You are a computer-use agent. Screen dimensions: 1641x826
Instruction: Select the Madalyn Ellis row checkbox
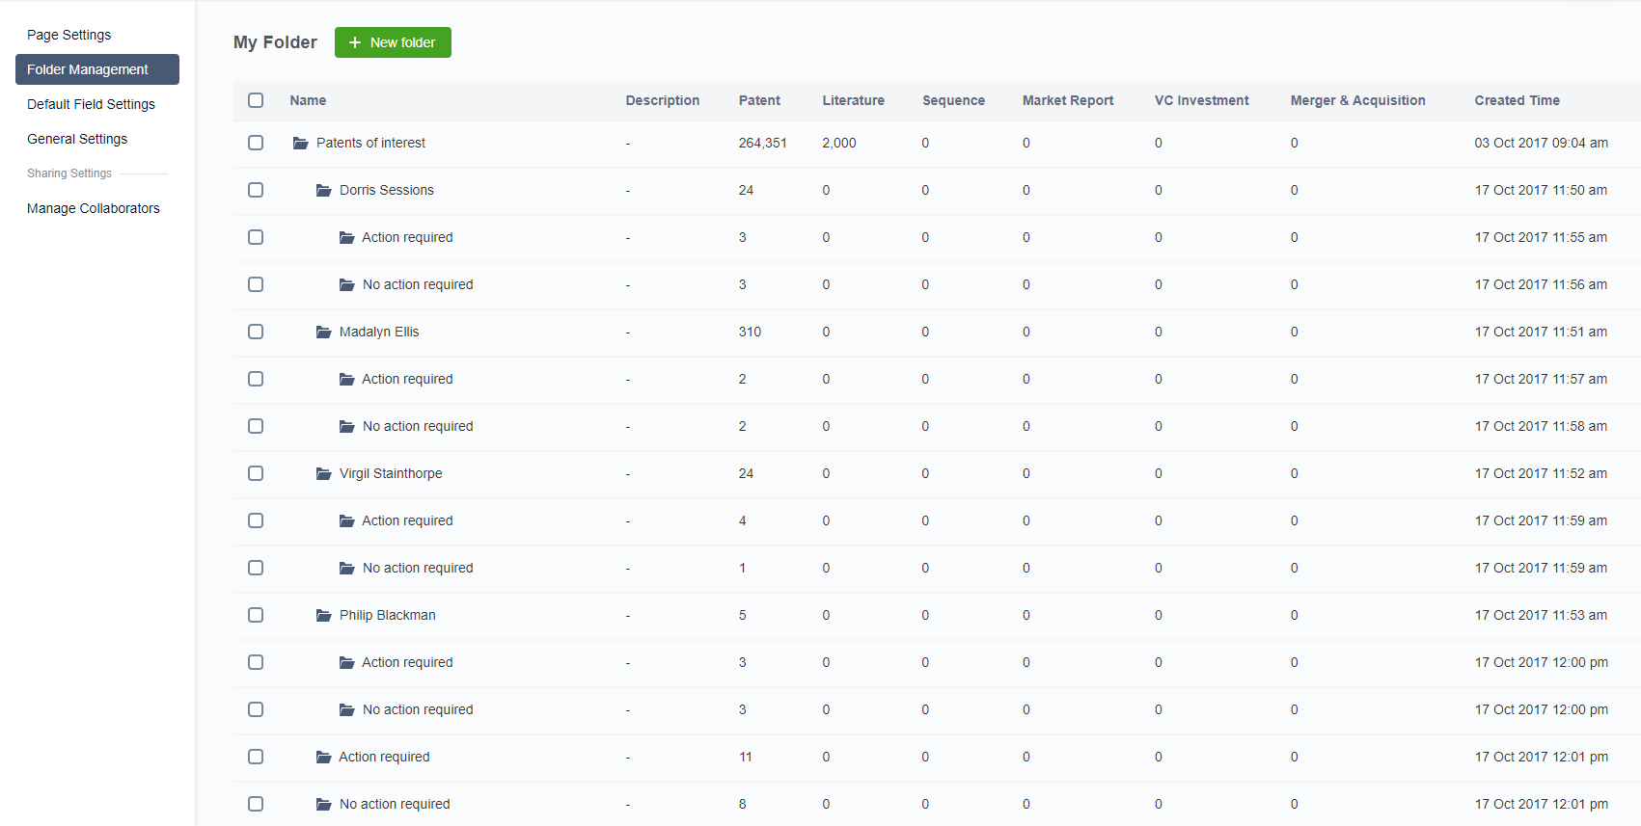[x=256, y=332]
